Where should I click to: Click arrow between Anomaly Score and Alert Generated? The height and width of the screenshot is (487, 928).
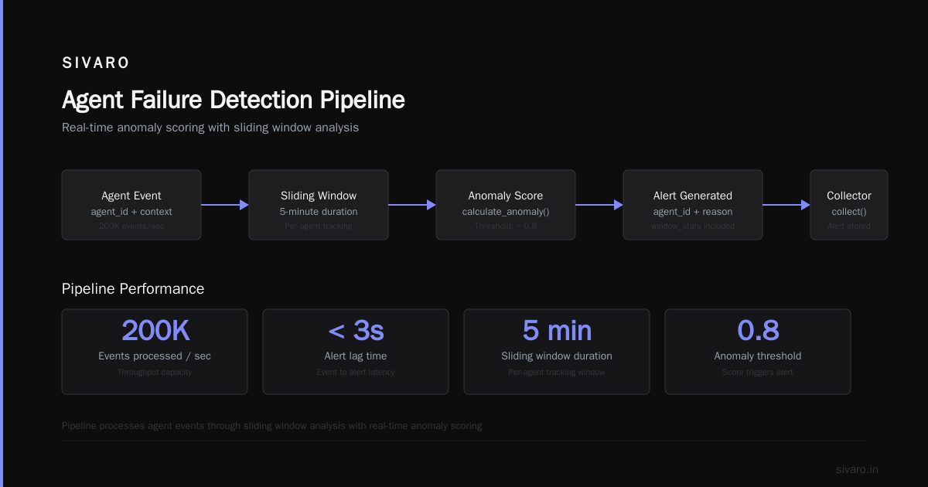[x=599, y=205]
